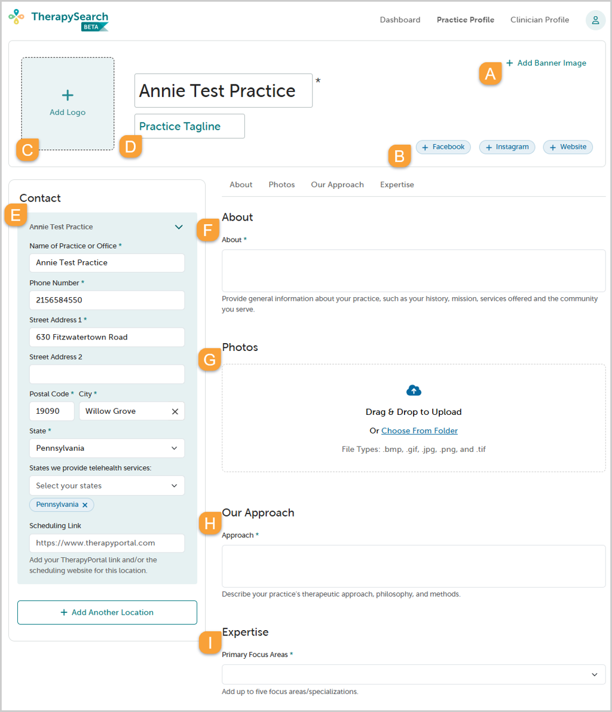Open the Select your states dropdown
Image resolution: width=612 pixels, height=712 pixels.
click(107, 485)
